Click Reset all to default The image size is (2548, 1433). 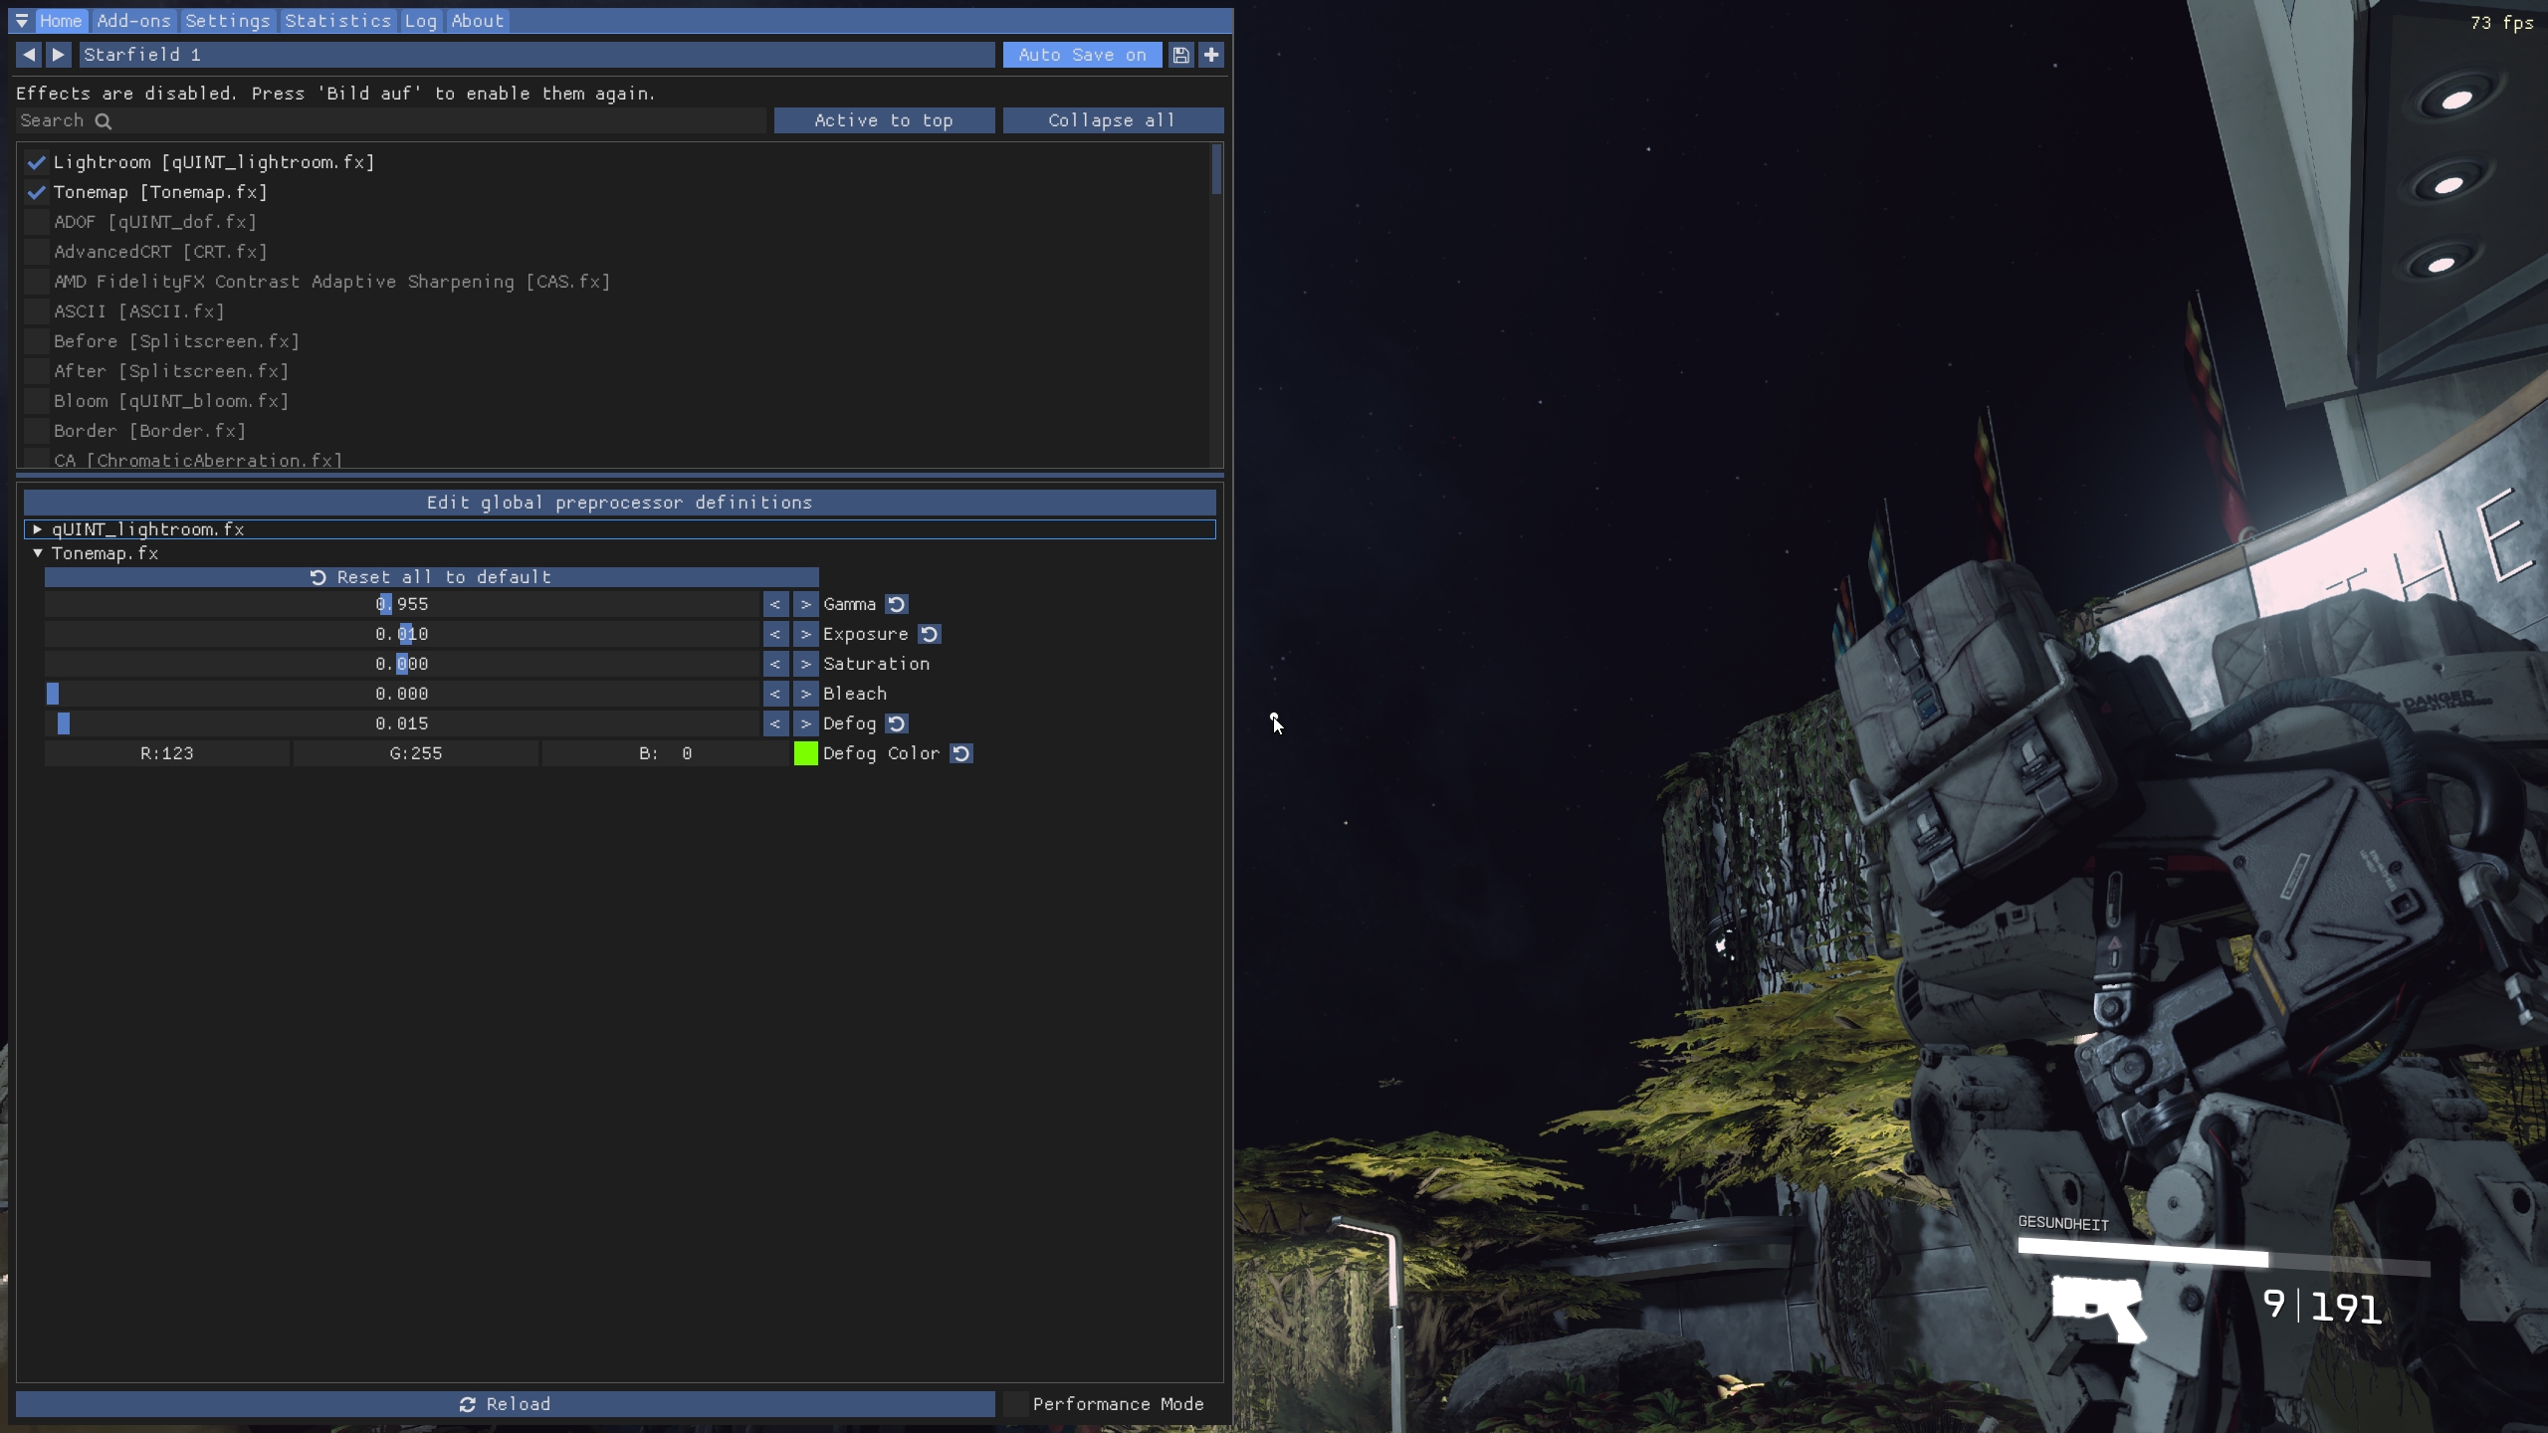pyautogui.click(x=431, y=577)
